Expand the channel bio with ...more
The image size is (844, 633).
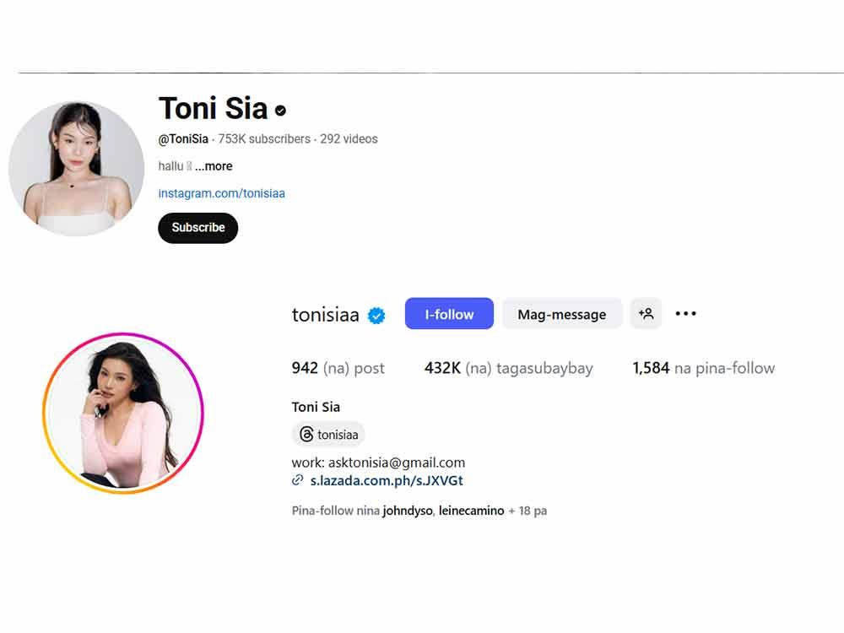(x=214, y=166)
